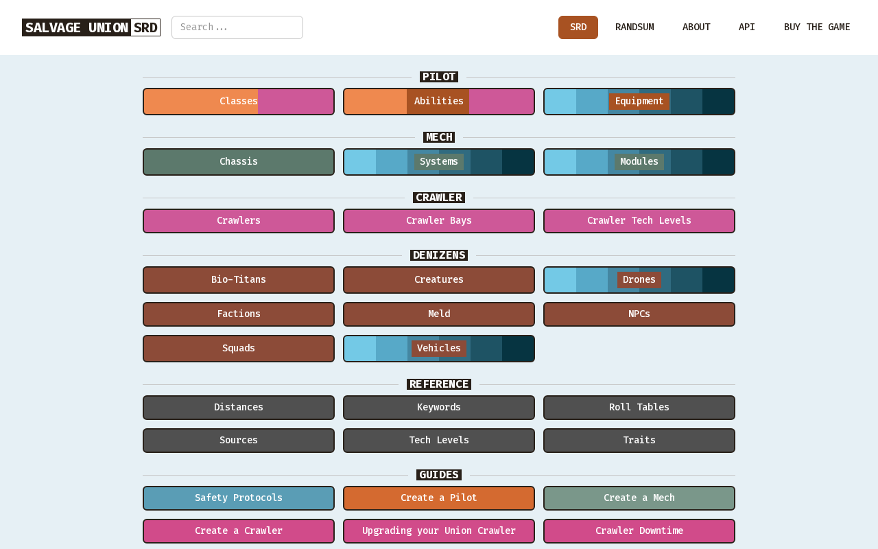Browse the Systems section

(439, 162)
